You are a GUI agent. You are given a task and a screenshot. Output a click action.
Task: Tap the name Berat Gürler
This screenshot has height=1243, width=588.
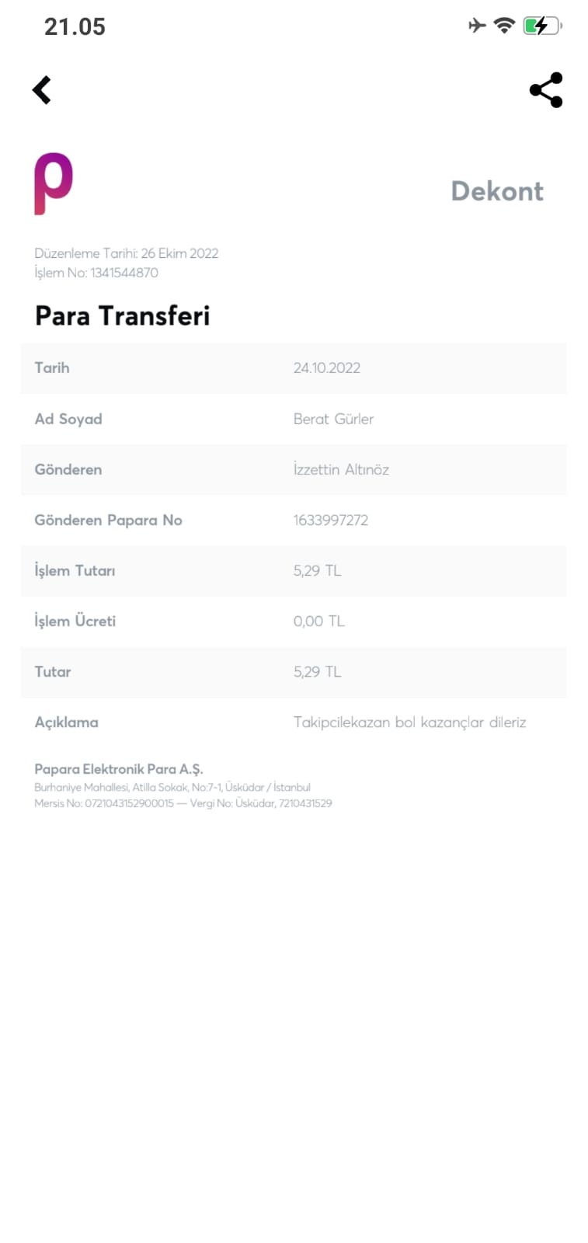334,419
